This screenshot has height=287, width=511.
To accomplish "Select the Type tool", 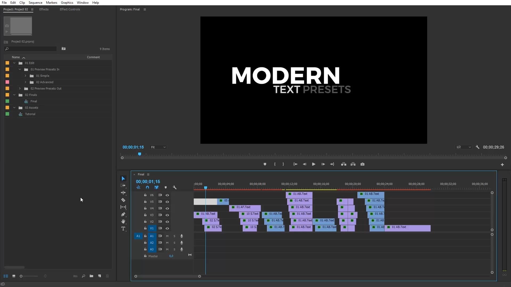I will pos(123,229).
